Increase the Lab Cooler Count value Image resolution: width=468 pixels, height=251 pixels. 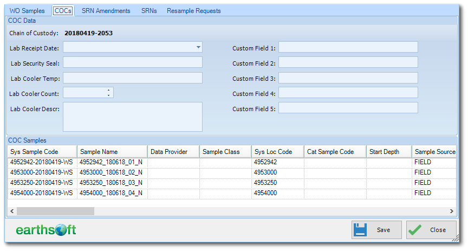tap(109, 91)
